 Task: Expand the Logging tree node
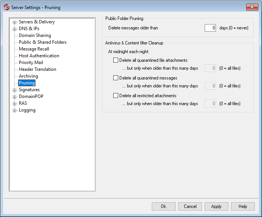(x=15, y=110)
